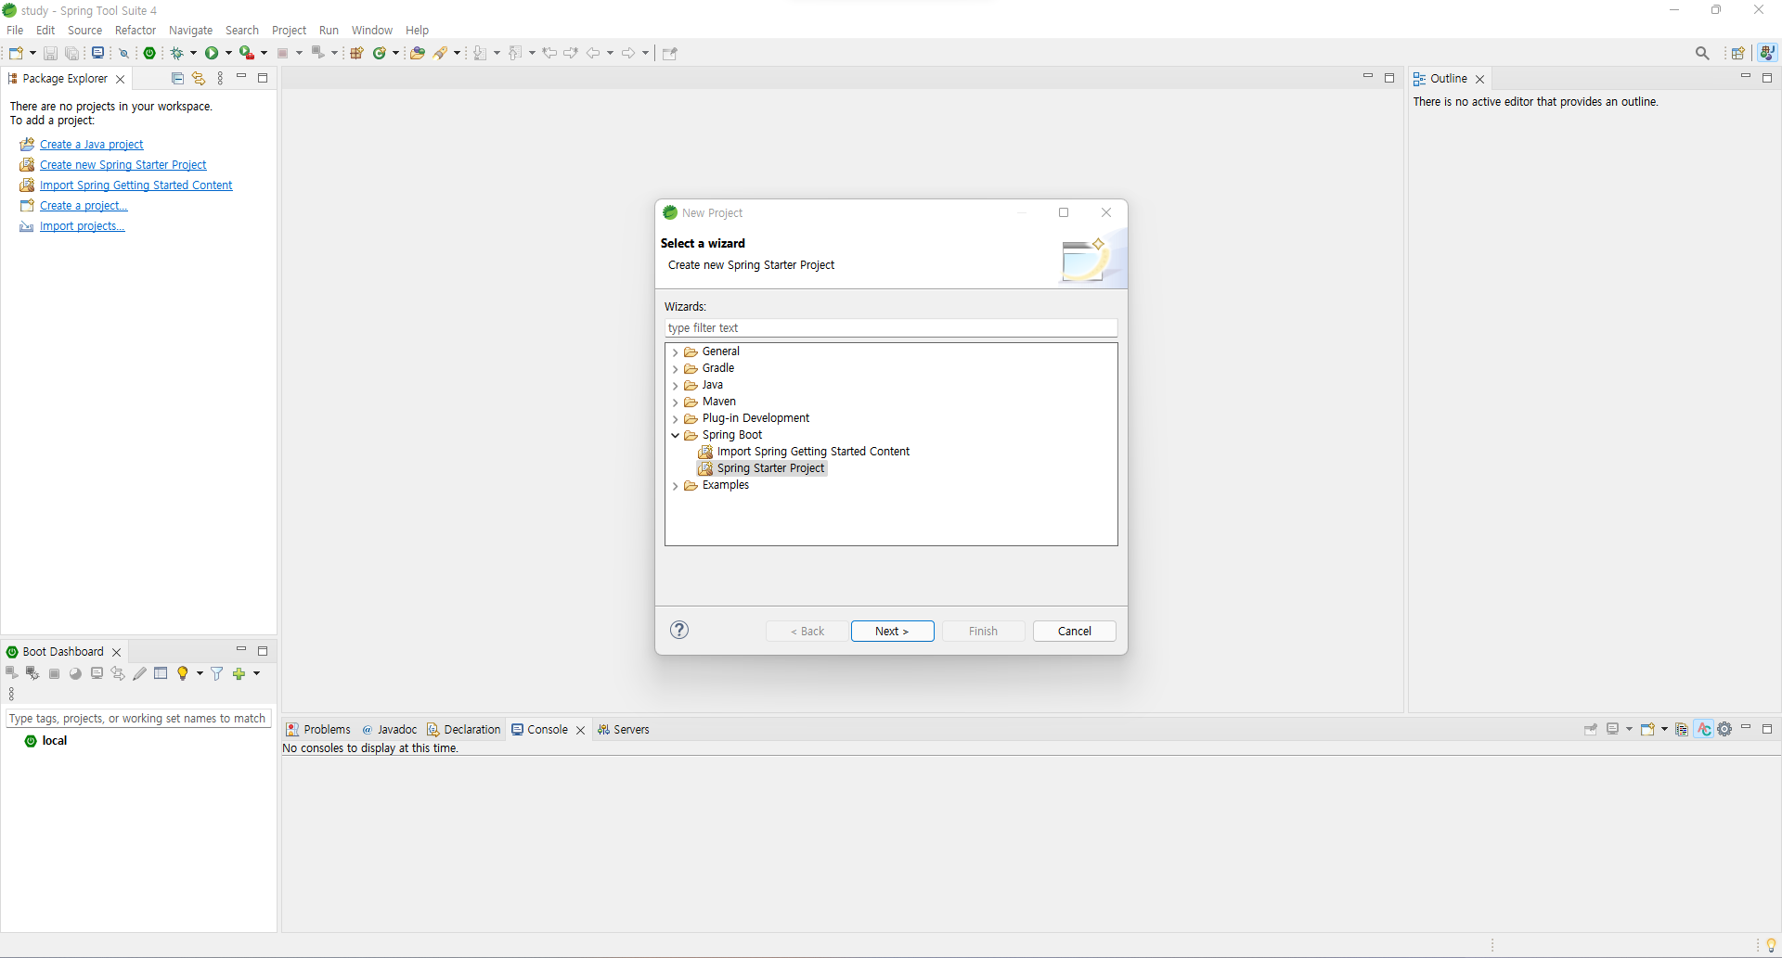The width and height of the screenshot is (1782, 958).
Task: Click the Pin Editor toolbar icon
Action: coord(670,53)
